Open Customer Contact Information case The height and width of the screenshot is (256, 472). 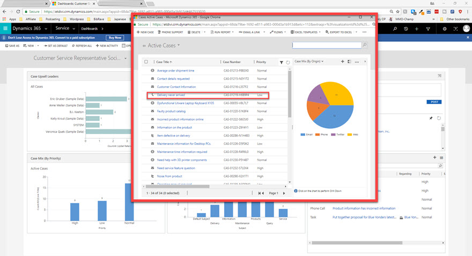(176, 87)
